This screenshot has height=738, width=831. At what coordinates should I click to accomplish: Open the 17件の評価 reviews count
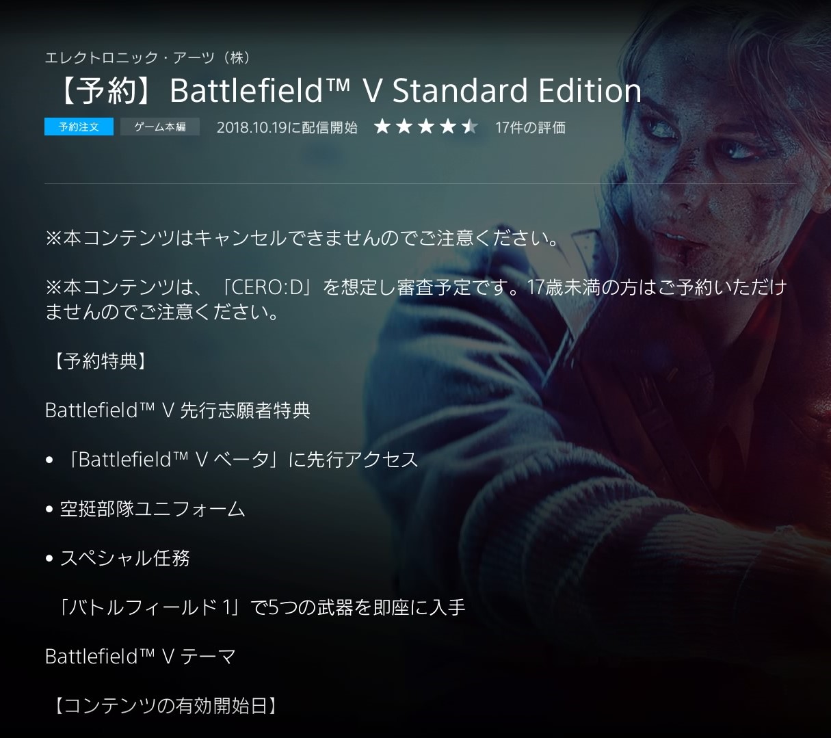[530, 127]
